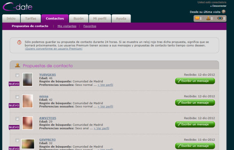Click the Edad: 29 text
Viewport: 234px width, 150px height.
tap(46, 122)
